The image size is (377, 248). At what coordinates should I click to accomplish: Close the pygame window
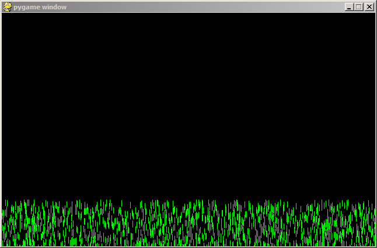[369, 7]
